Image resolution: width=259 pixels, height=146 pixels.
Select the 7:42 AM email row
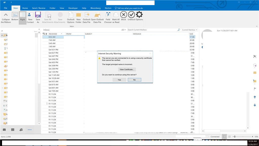(119, 40)
